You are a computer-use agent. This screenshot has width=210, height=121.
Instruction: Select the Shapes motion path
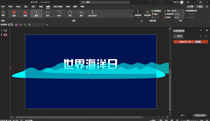point(70,13)
